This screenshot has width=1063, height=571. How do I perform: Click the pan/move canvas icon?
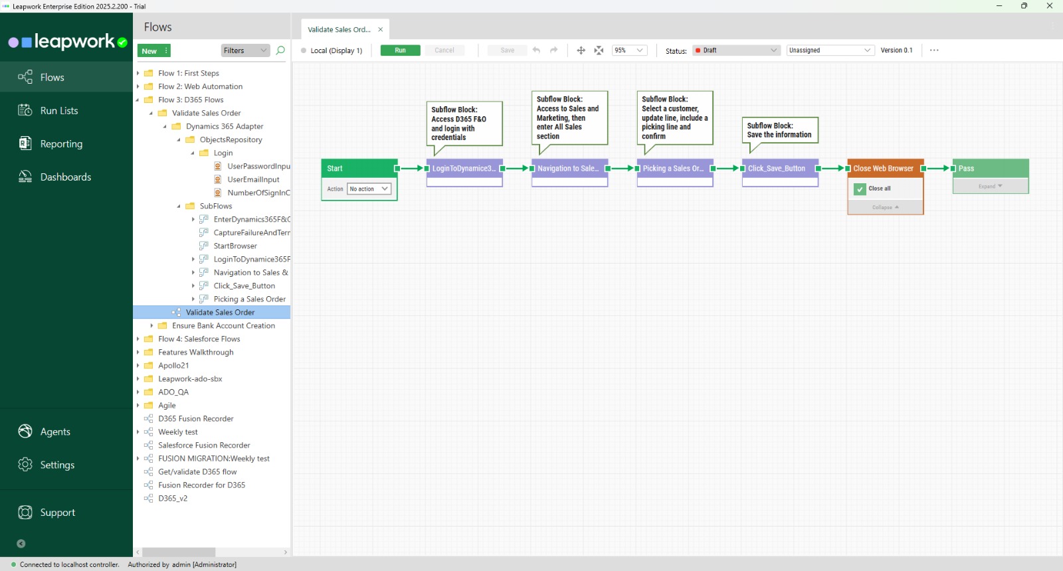click(x=581, y=50)
